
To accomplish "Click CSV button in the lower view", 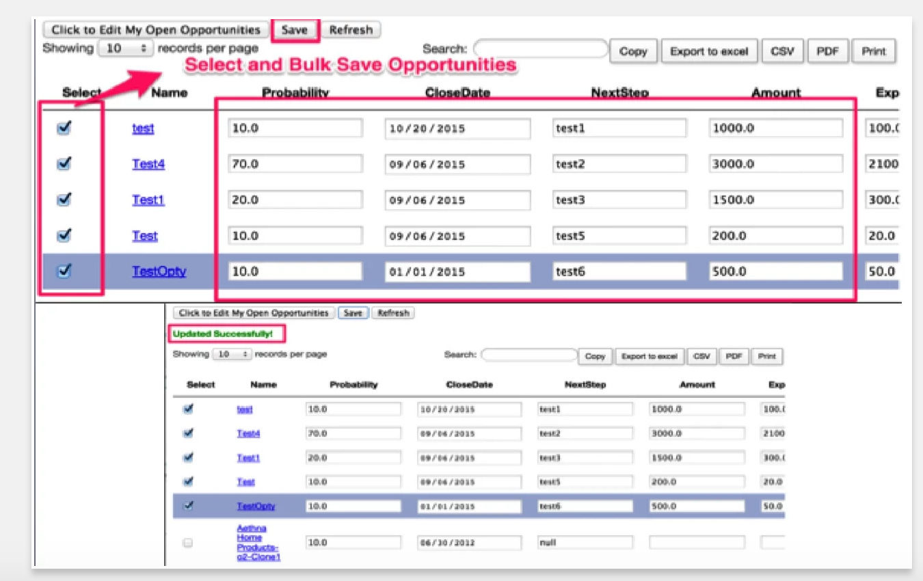I will click(x=700, y=356).
